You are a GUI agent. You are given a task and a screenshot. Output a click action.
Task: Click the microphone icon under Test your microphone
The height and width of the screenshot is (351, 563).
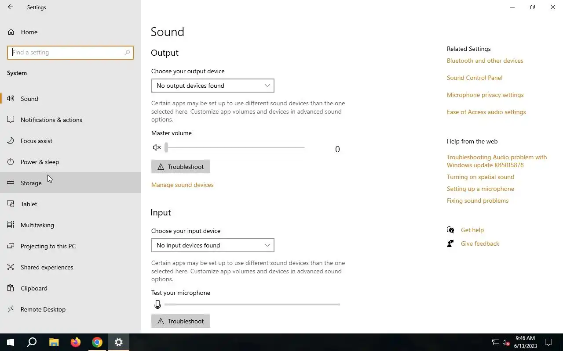(x=157, y=304)
